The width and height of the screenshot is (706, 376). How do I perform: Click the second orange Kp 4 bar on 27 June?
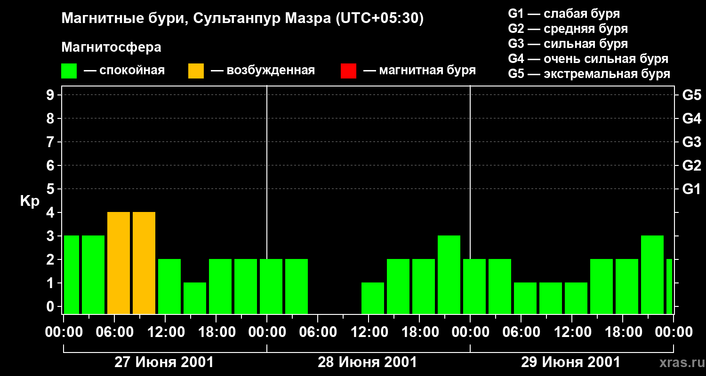point(144,263)
